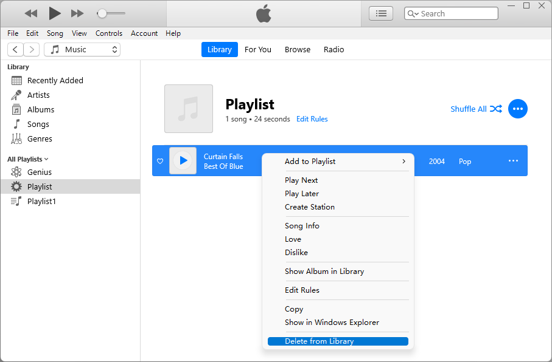Open the blue playlist more options button
Viewport: 552px width, 362px height.
pos(517,109)
